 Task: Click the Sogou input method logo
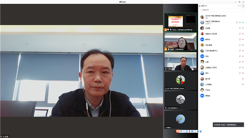tap(178, 131)
